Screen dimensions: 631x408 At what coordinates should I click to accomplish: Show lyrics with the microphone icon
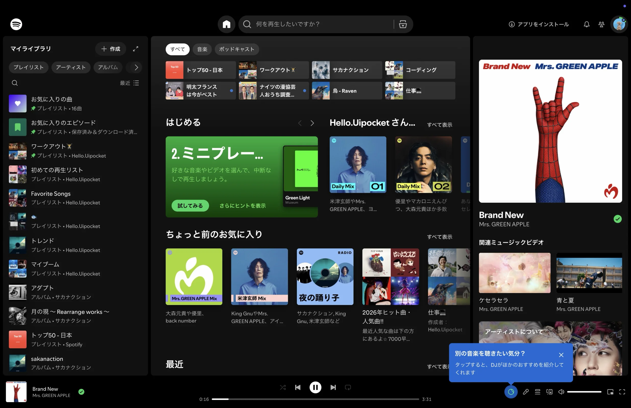pyautogui.click(x=526, y=392)
